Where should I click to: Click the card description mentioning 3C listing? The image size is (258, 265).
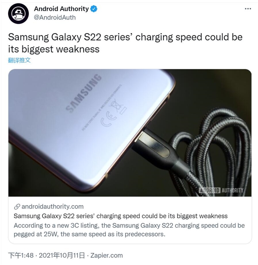[129, 230]
